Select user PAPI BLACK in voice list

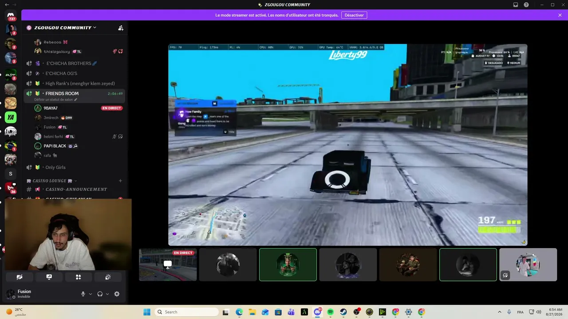click(x=78, y=146)
